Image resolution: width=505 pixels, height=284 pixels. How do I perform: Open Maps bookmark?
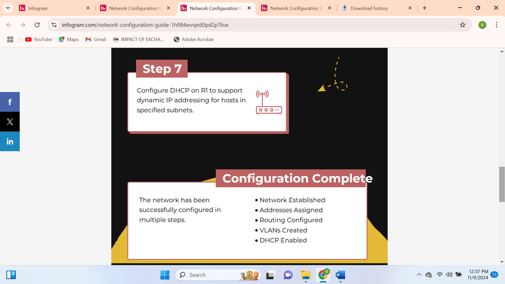click(x=69, y=39)
